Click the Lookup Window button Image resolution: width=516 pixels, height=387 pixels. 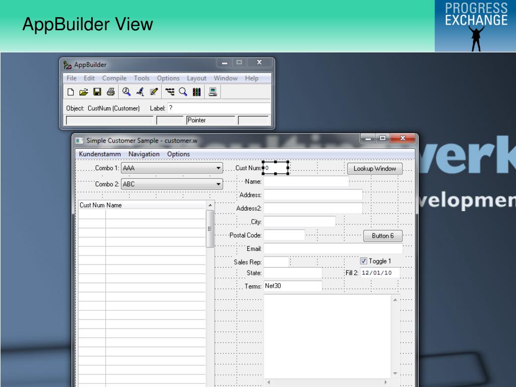375,168
